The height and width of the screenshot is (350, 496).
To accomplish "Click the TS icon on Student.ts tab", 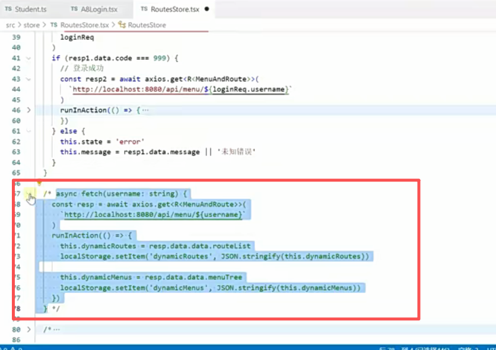I will pos(8,9).
